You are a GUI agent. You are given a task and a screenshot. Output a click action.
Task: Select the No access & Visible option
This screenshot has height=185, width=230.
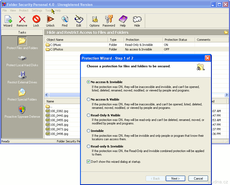click(x=89, y=99)
